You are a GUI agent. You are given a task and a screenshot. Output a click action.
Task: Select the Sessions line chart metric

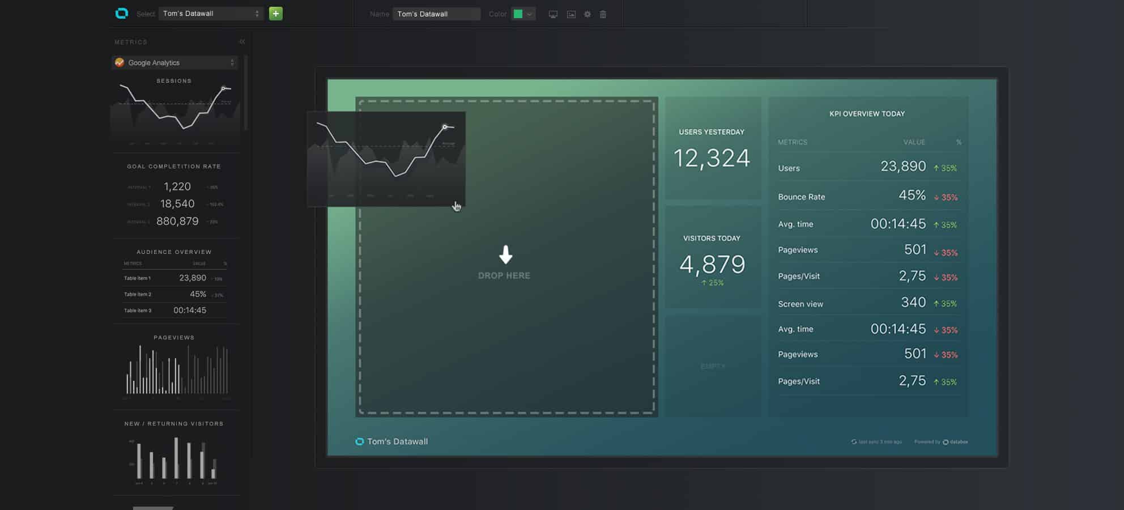(174, 112)
